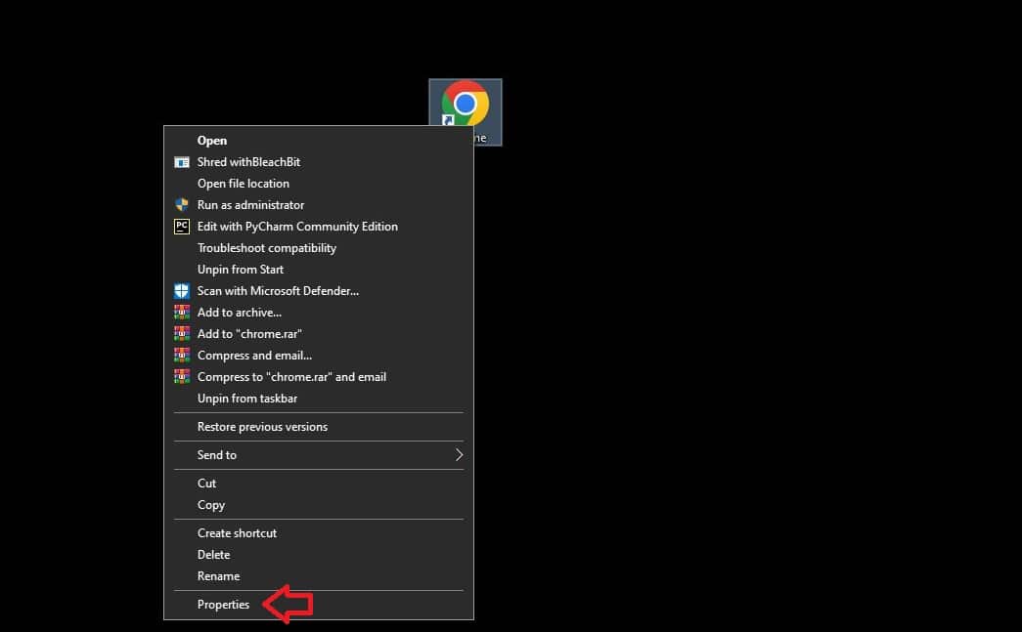Choose Unpin from taskbar
The width and height of the screenshot is (1022, 632).
tap(247, 399)
